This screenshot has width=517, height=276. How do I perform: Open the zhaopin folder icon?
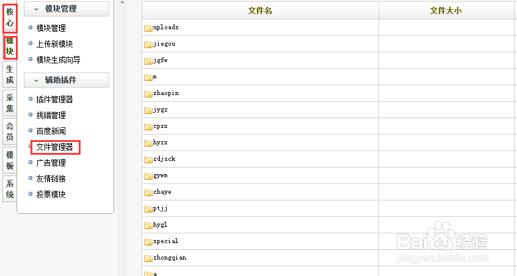coord(148,94)
